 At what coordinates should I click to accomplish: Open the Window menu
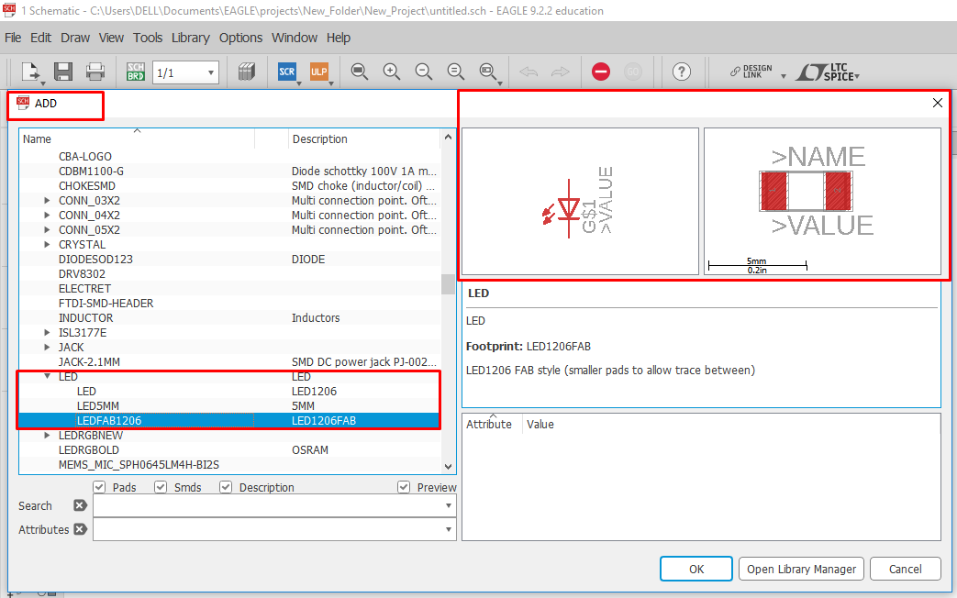(295, 38)
